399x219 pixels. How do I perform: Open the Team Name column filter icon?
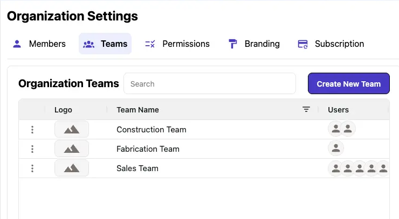click(x=306, y=110)
